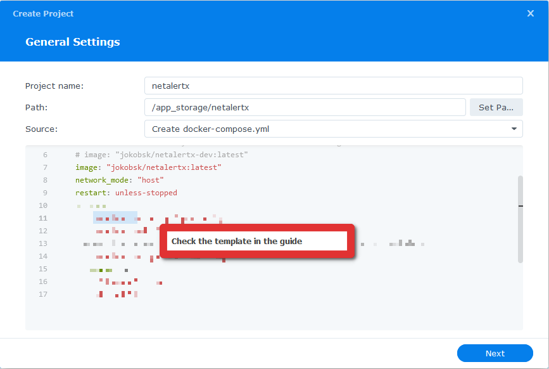This screenshot has height=369, width=549.
Task: Click the highlighted selection on line 11
Action: click(115, 218)
